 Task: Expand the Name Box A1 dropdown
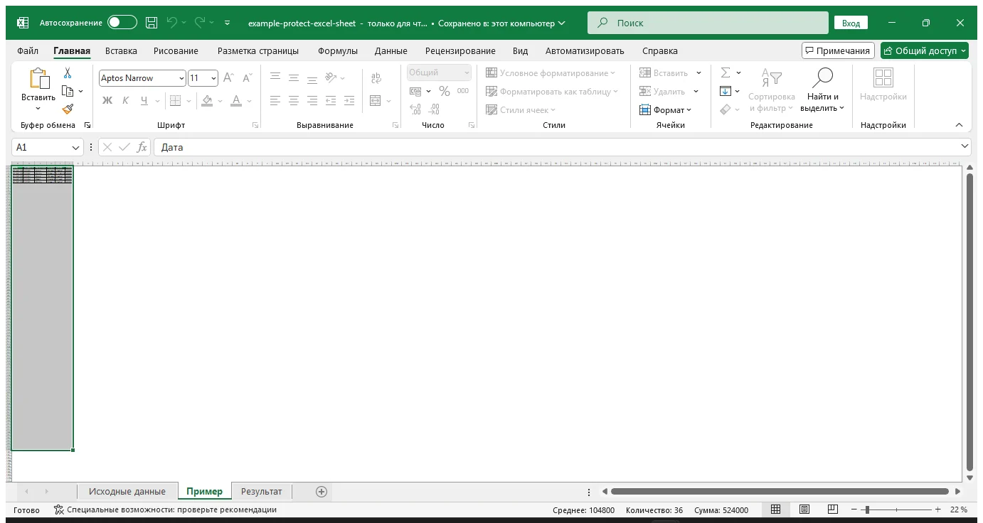click(76, 147)
